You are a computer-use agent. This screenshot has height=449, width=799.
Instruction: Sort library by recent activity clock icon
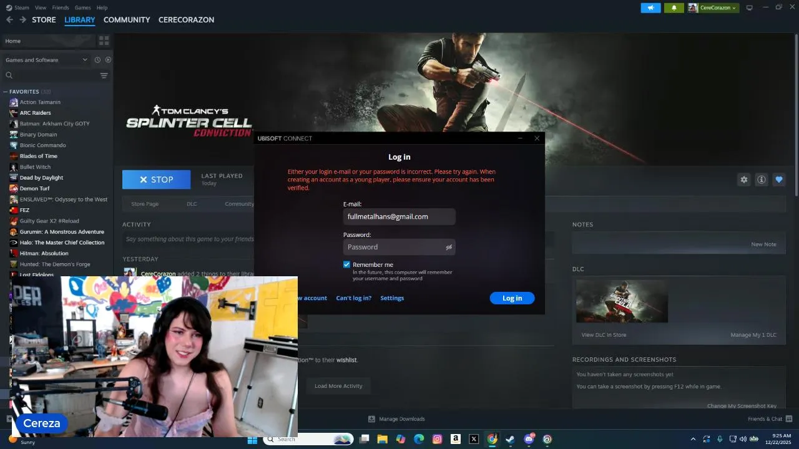tap(97, 60)
